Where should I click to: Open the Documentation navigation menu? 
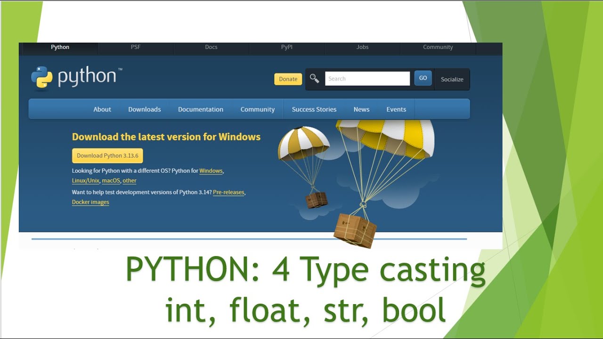coord(201,109)
